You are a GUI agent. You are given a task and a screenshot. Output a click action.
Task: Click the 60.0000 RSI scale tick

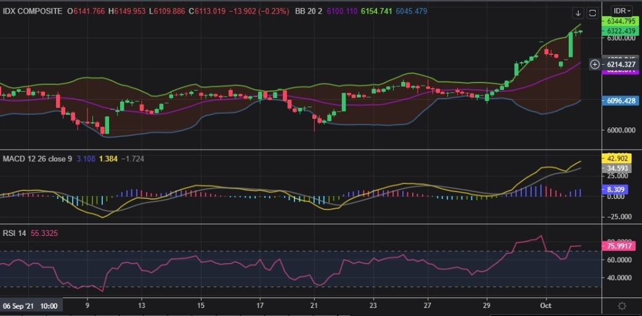(620, 260)
